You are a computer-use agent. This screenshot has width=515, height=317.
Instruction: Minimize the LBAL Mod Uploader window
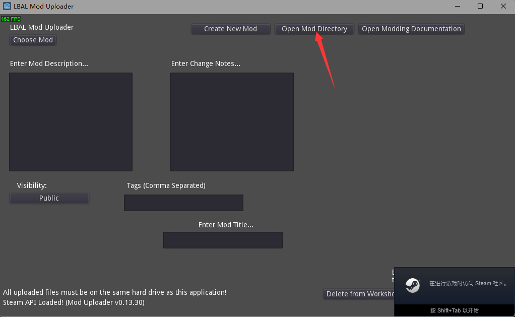[458, 6]
